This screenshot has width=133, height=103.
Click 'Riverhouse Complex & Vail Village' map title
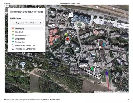[27, 12]
